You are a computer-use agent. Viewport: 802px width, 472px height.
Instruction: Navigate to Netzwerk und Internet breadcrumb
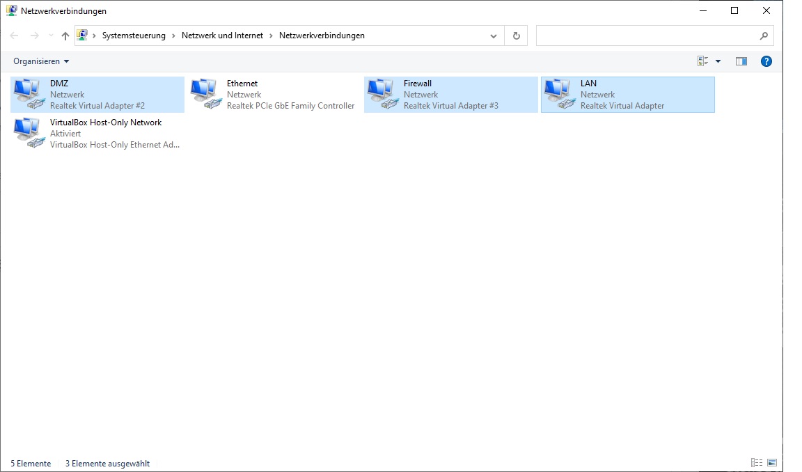223,36
